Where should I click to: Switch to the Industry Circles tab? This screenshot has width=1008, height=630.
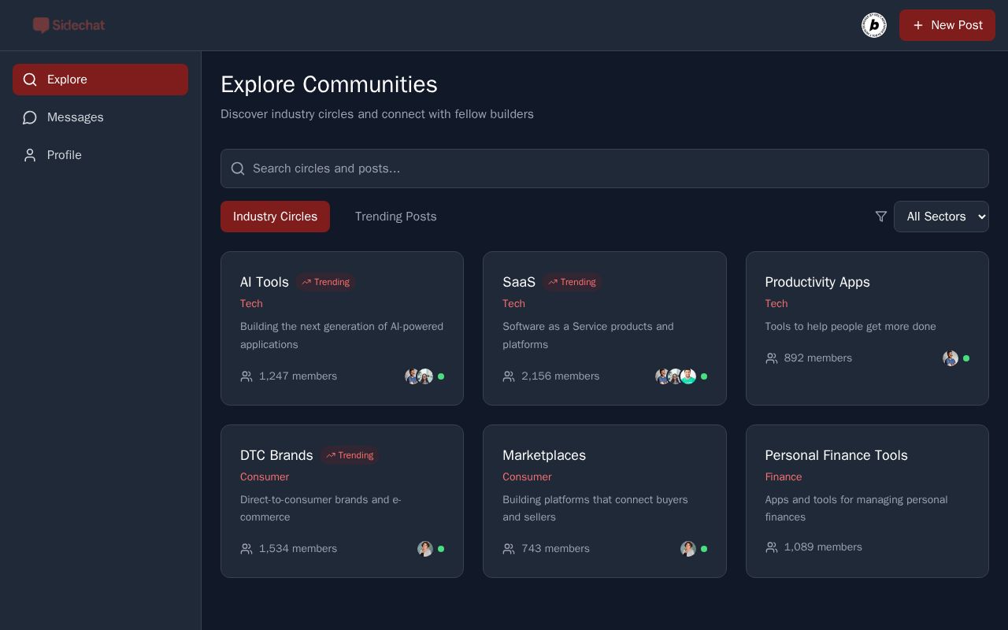coord(275,217)
